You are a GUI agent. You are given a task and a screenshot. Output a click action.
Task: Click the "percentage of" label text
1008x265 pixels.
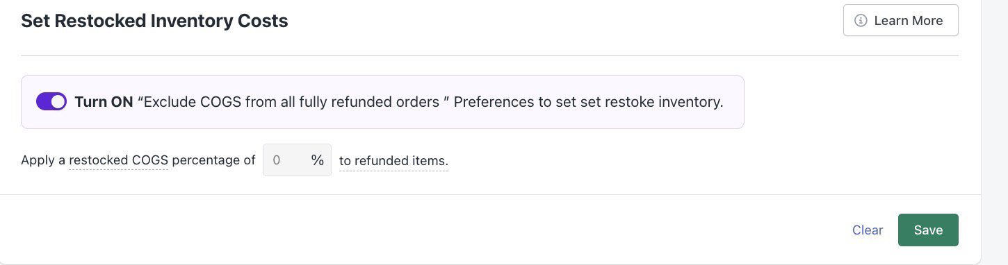(x=214, y=160)
